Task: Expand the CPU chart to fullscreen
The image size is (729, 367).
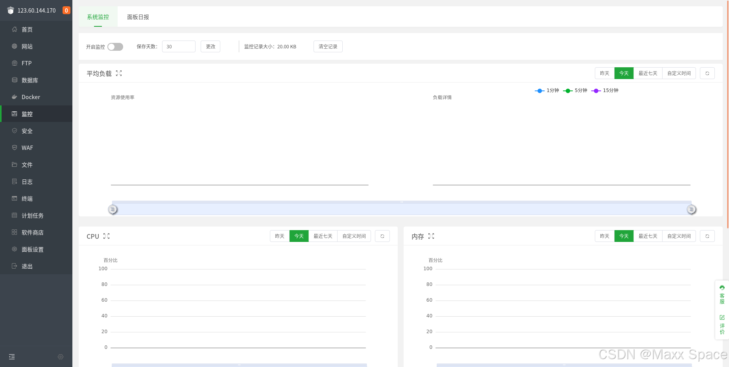Action: click(x=106, y=236)
